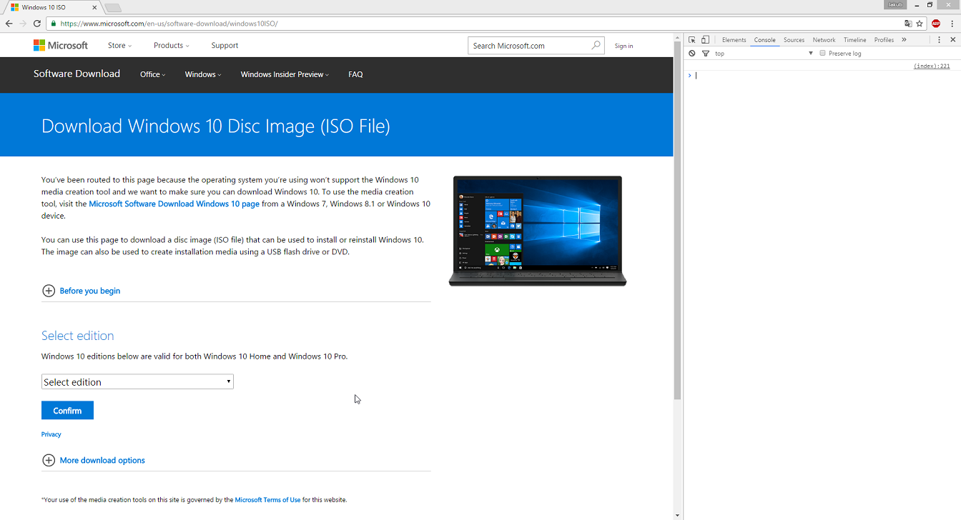Click the search magnifier icon
This screenshot has width=961, height=520.
pyautogui.click(x=596, y=46)
